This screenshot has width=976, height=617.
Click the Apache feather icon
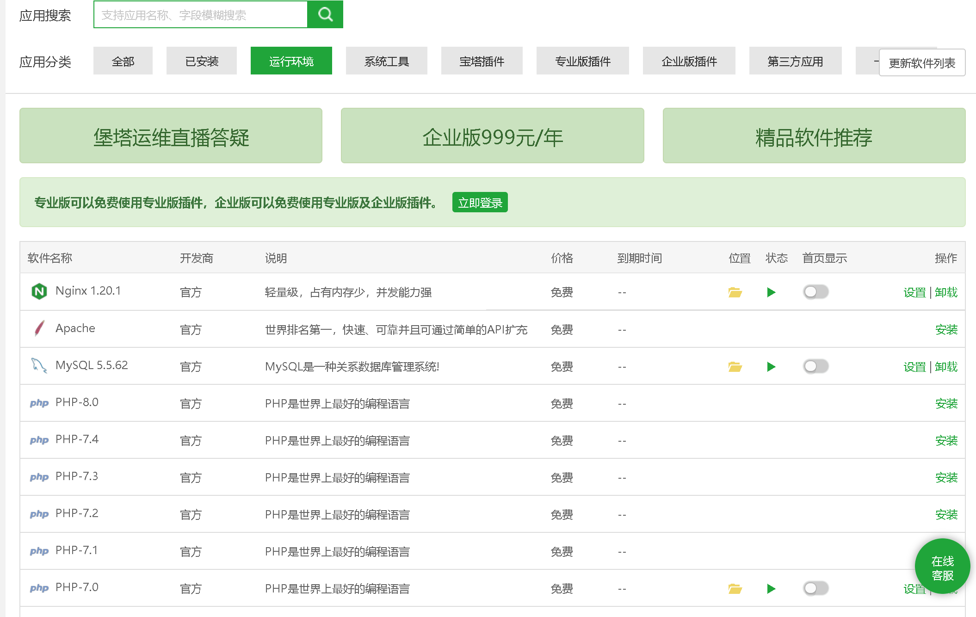click(39, 328)
